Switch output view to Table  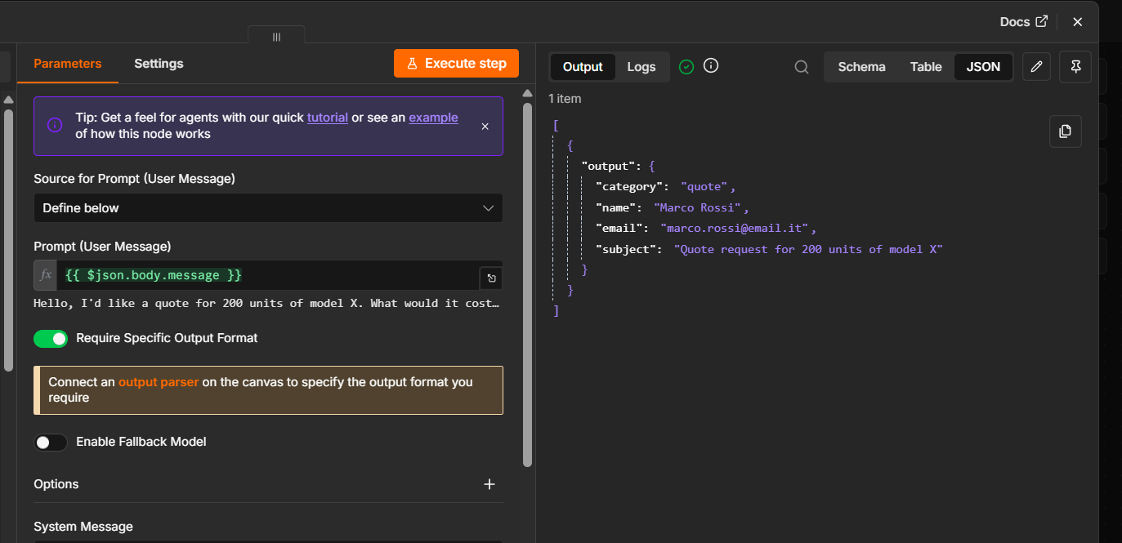[x=926, y=67]
